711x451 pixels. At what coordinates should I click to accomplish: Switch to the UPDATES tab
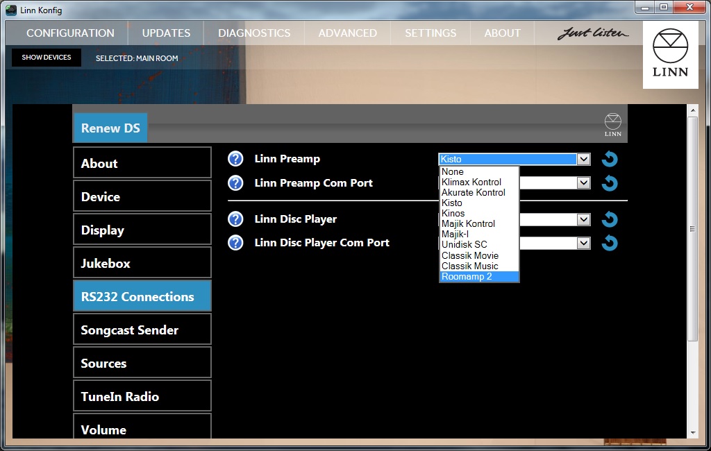[x=166, y=33]
